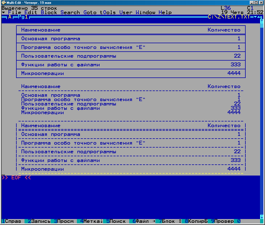Click the window letter A label
The width and height of the screenshot is (265, 225).
(10, 17)
